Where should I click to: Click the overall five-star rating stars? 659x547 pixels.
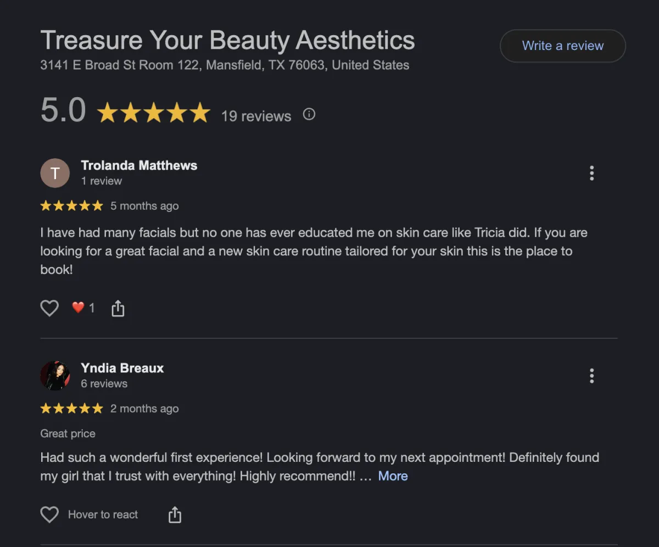153,113
